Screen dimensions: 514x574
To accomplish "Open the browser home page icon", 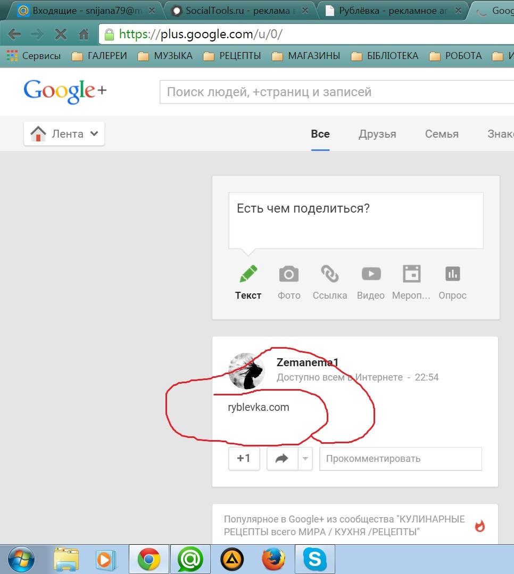I will point(84,35).
